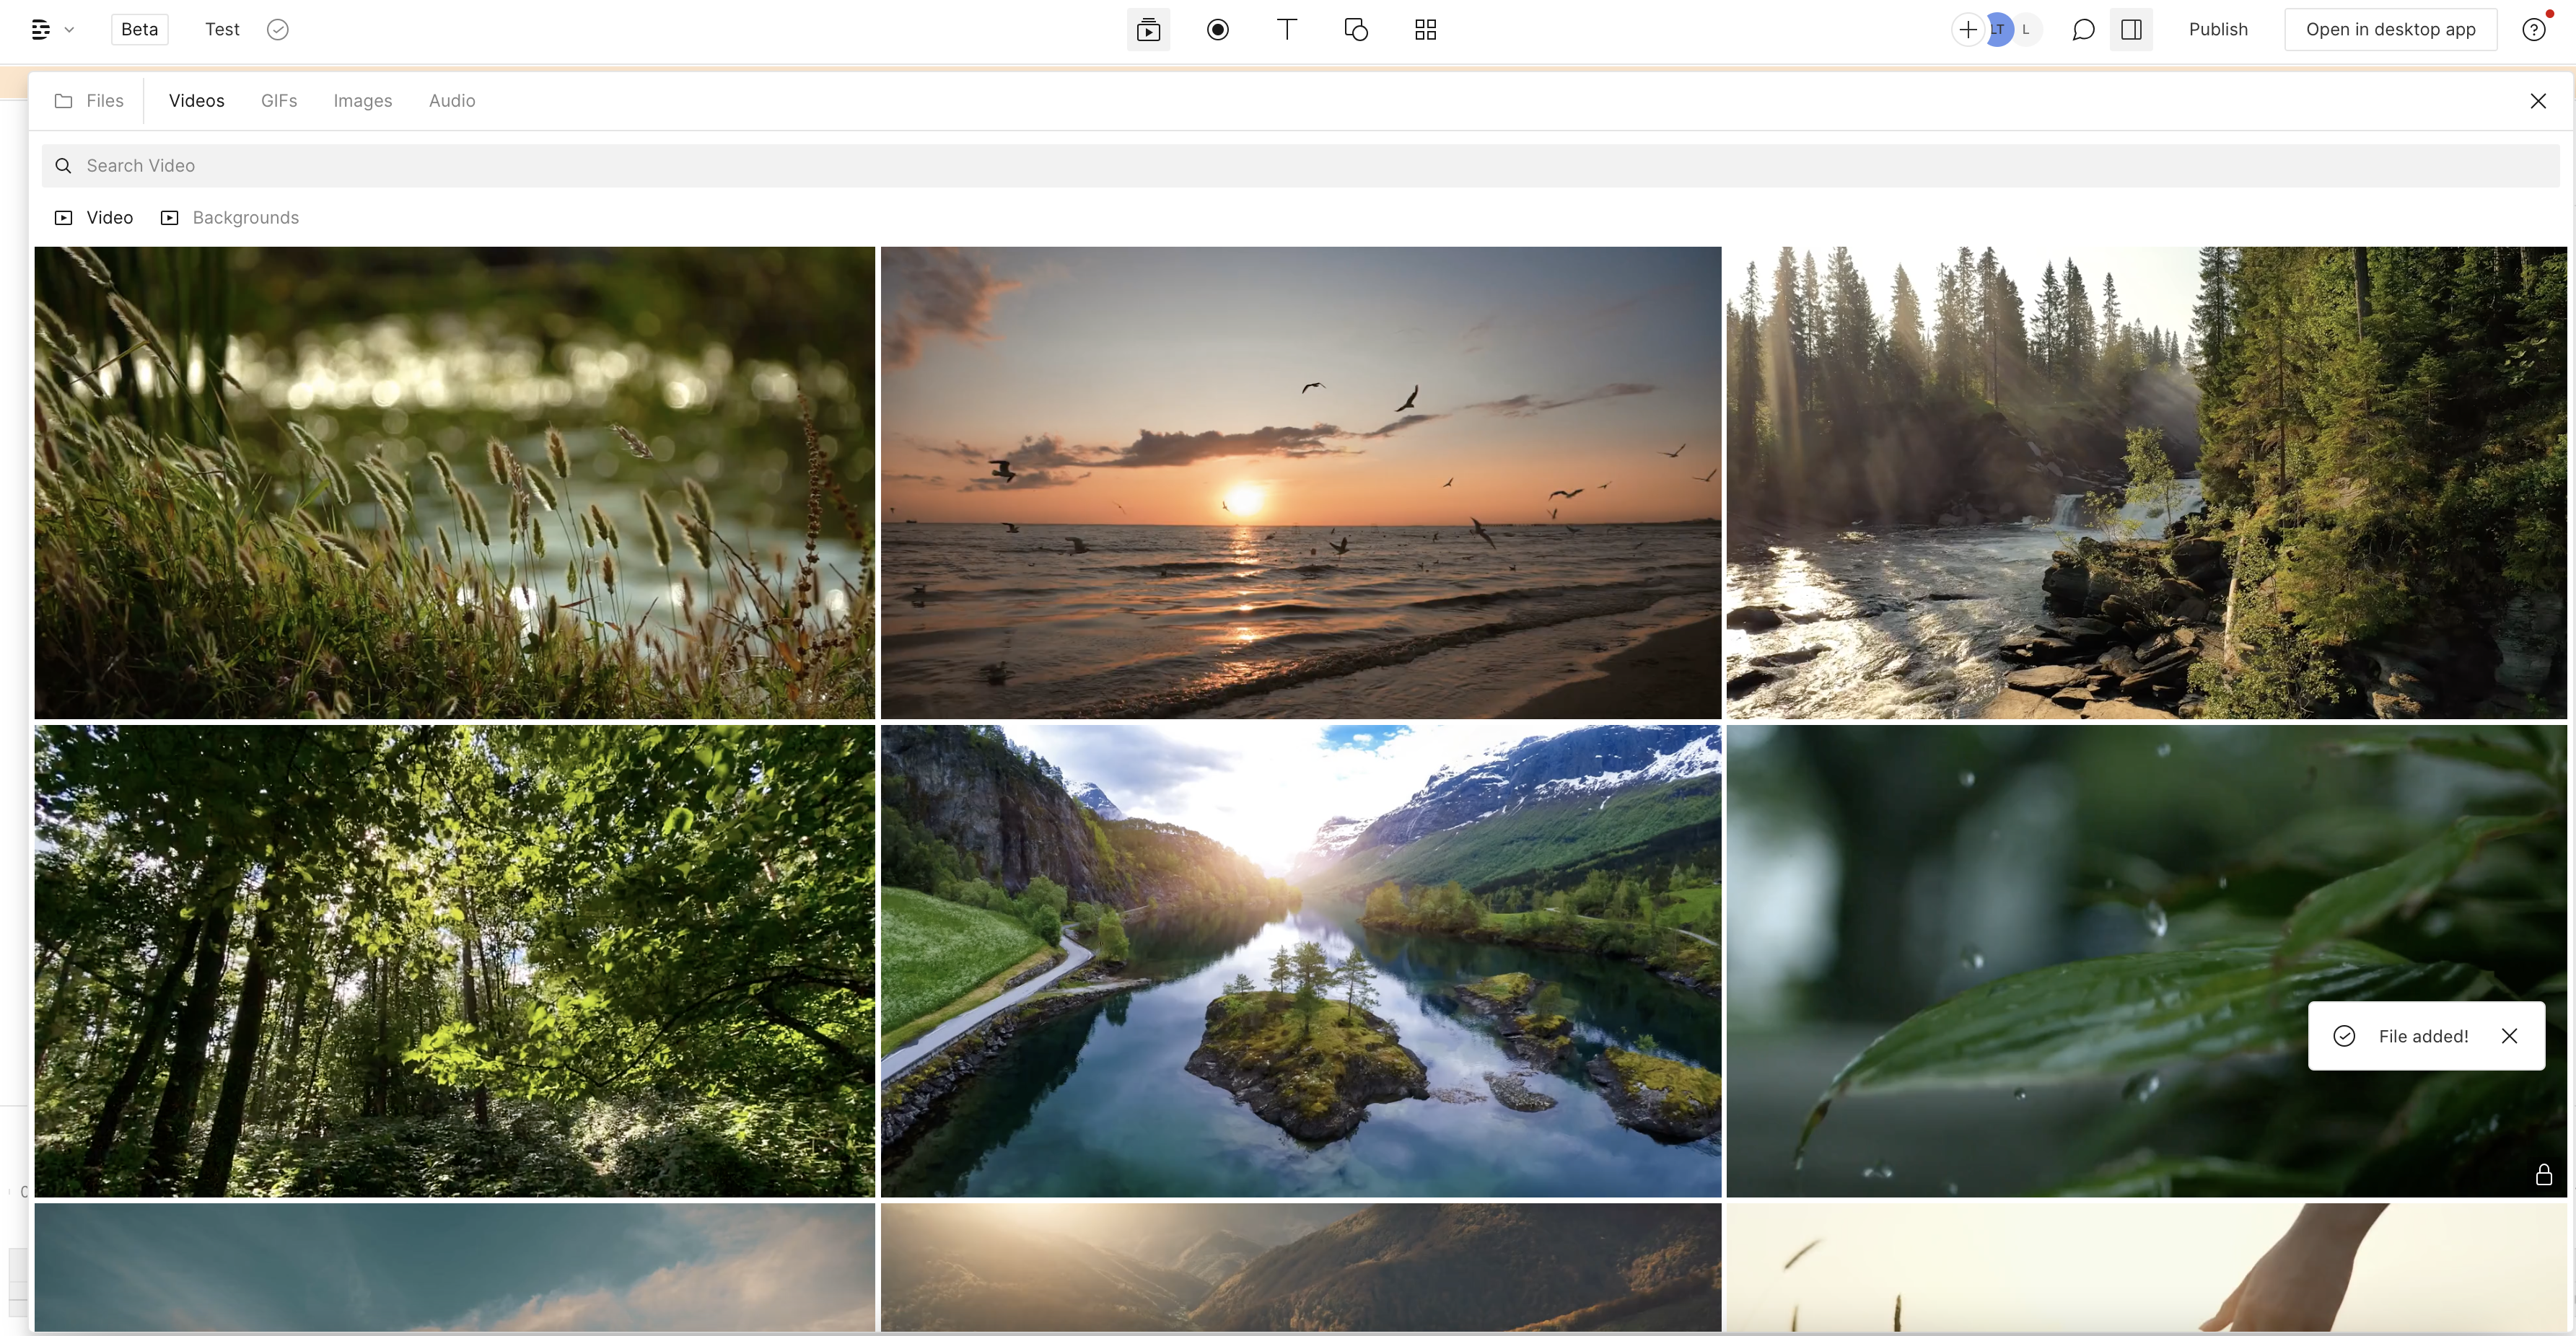Screen dimensions: 2576x1336
Task: Click the search magnifier icon
Action: [x=63, y=166]
